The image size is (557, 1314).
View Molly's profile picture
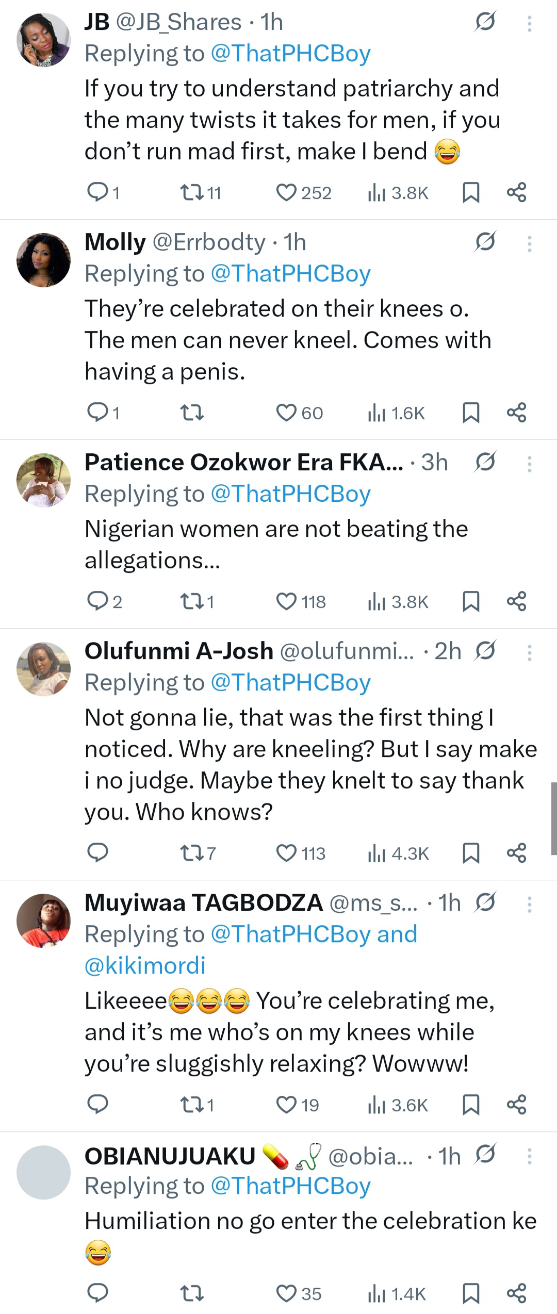(x=43, y=260)
